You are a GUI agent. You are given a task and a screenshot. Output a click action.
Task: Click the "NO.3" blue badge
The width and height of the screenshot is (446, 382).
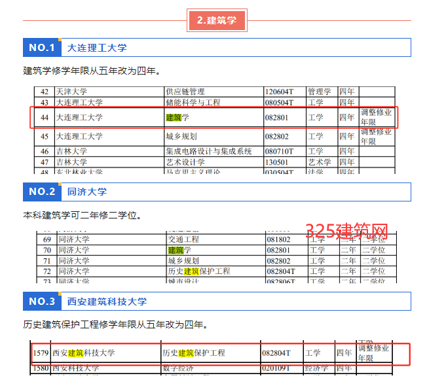coord(42,301)
